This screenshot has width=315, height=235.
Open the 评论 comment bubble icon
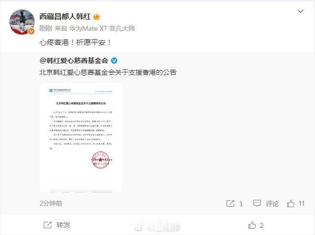(x=257, y=203)
